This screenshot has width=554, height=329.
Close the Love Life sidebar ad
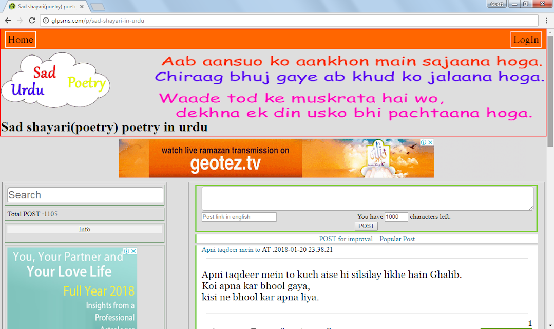[x=133, y=251]
